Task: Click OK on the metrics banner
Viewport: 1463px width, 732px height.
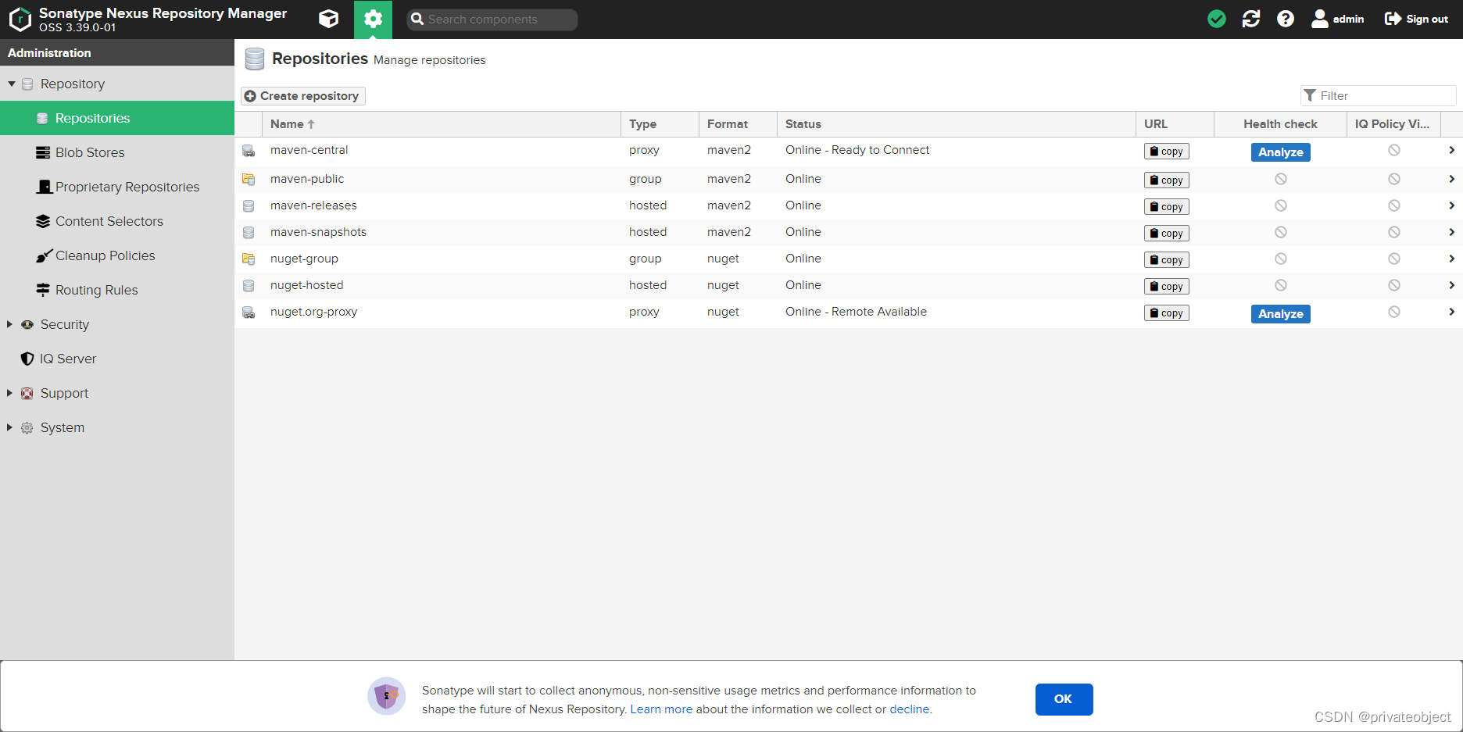Action: point(1064,699)
